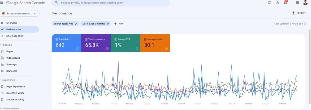The width and height of the screenshot is (311, 110).
Task: Click the Date: Last 6 months chip
Action: tap(96, 24)
